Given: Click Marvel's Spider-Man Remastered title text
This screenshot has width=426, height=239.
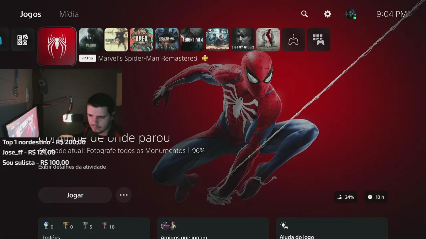Looking at the screenshot, I should pos(148,58).
